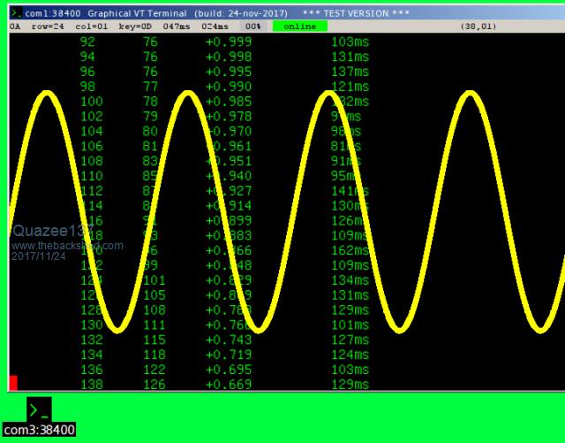Click the 00% indicator in status bar
The width and height of the screenshot is (565, 443).
pos(252,27)
